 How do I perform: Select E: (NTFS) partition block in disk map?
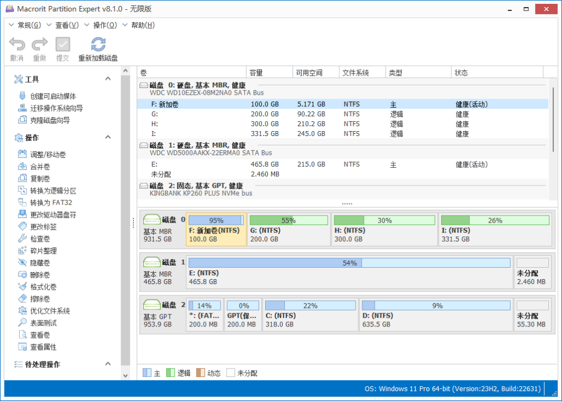pos(350,272)
